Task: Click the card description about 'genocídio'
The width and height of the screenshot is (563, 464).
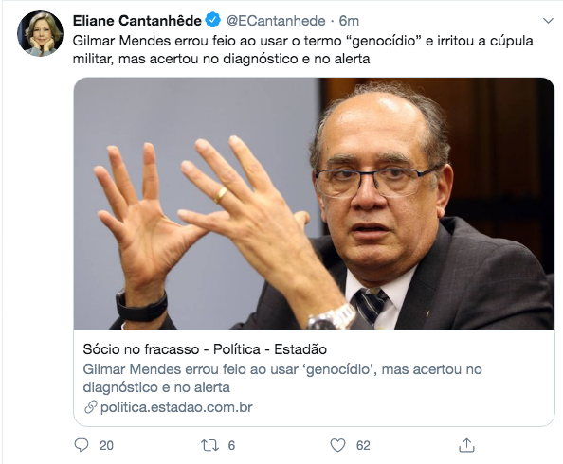Action: [282, 378]
